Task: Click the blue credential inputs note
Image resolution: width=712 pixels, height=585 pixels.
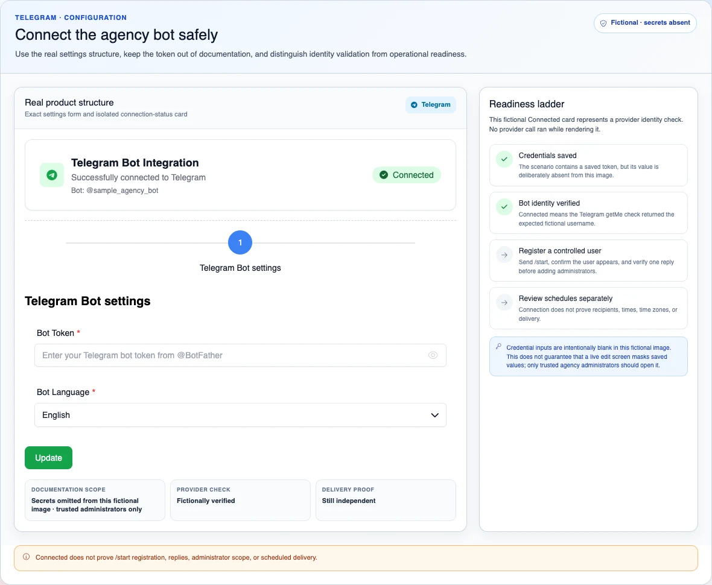Action: (588, 356)
